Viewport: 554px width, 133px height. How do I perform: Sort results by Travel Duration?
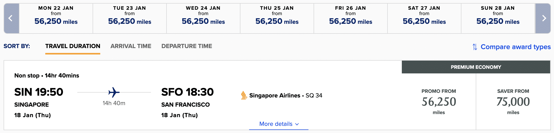[73, 46]
